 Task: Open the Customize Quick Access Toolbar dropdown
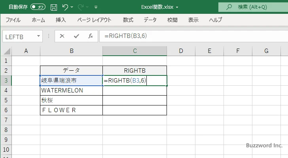tap(96, 7)
